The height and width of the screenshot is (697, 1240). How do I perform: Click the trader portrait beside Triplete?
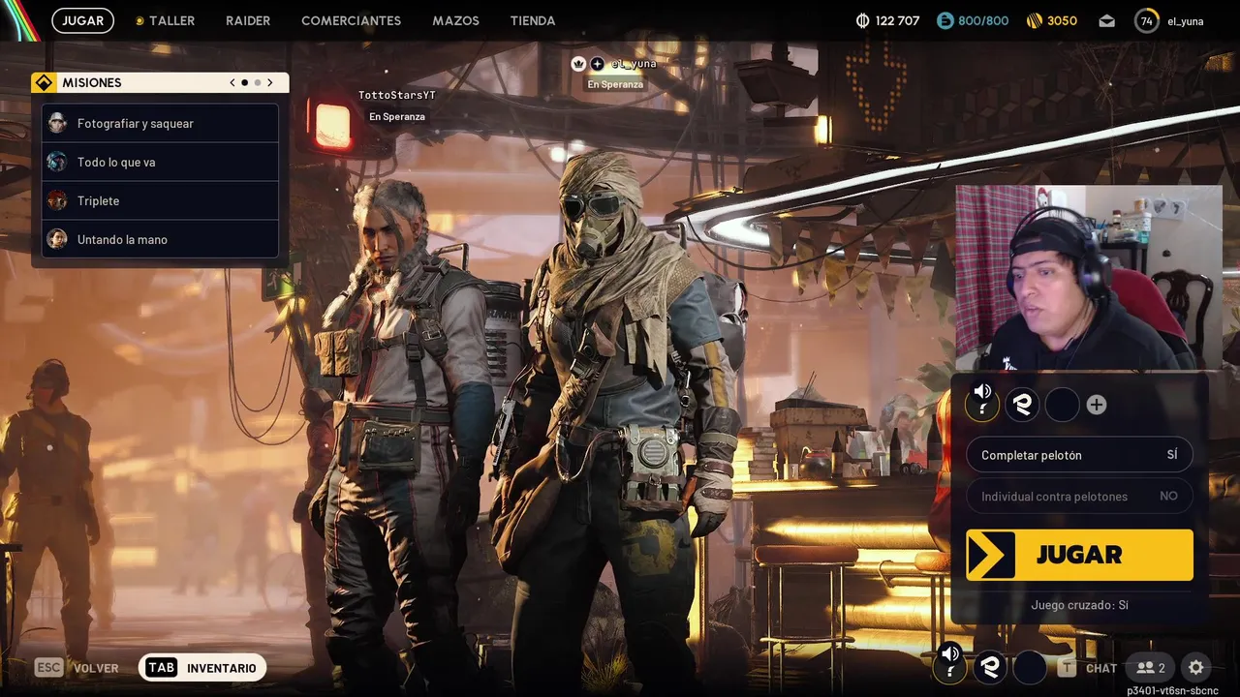(57, 200)
